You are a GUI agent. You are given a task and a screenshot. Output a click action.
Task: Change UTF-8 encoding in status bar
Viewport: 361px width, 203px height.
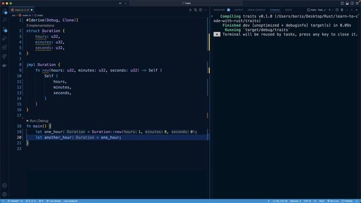[x=307, y=201]
